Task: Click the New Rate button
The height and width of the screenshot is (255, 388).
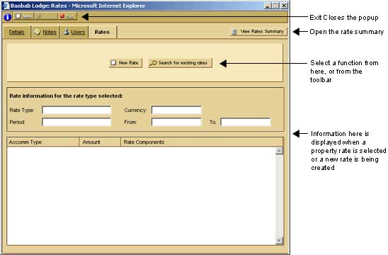Action: tap(125, 63)
